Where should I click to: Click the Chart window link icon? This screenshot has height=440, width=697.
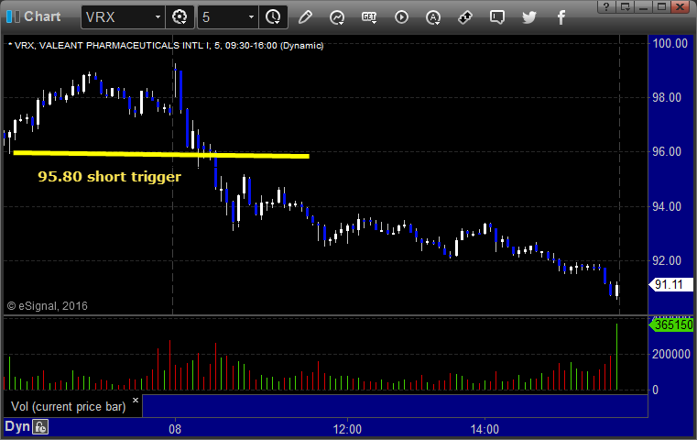click(x=14, y=16)
